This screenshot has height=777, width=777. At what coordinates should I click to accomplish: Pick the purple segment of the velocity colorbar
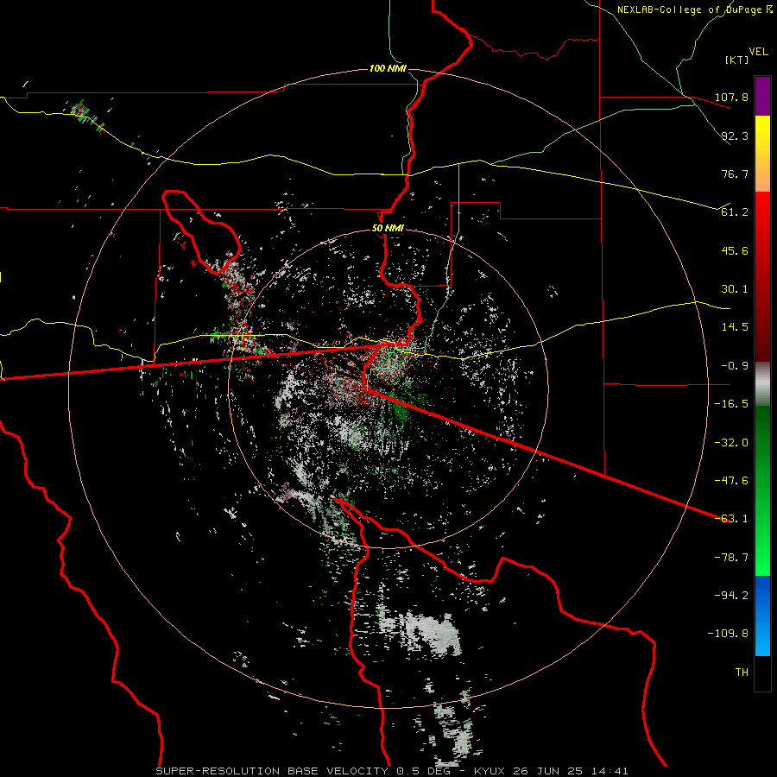click(x=762, y=96)
